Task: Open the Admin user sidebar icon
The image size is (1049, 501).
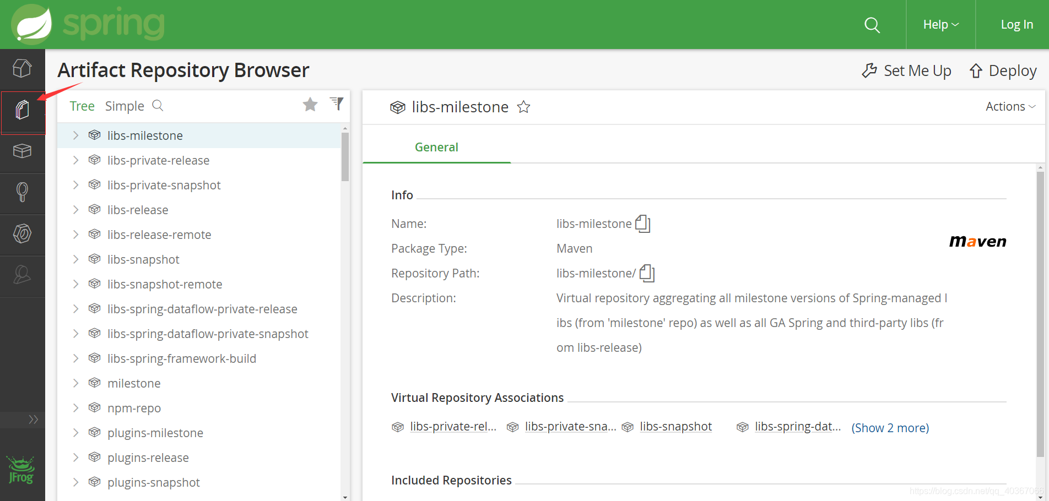Action: 22,274
